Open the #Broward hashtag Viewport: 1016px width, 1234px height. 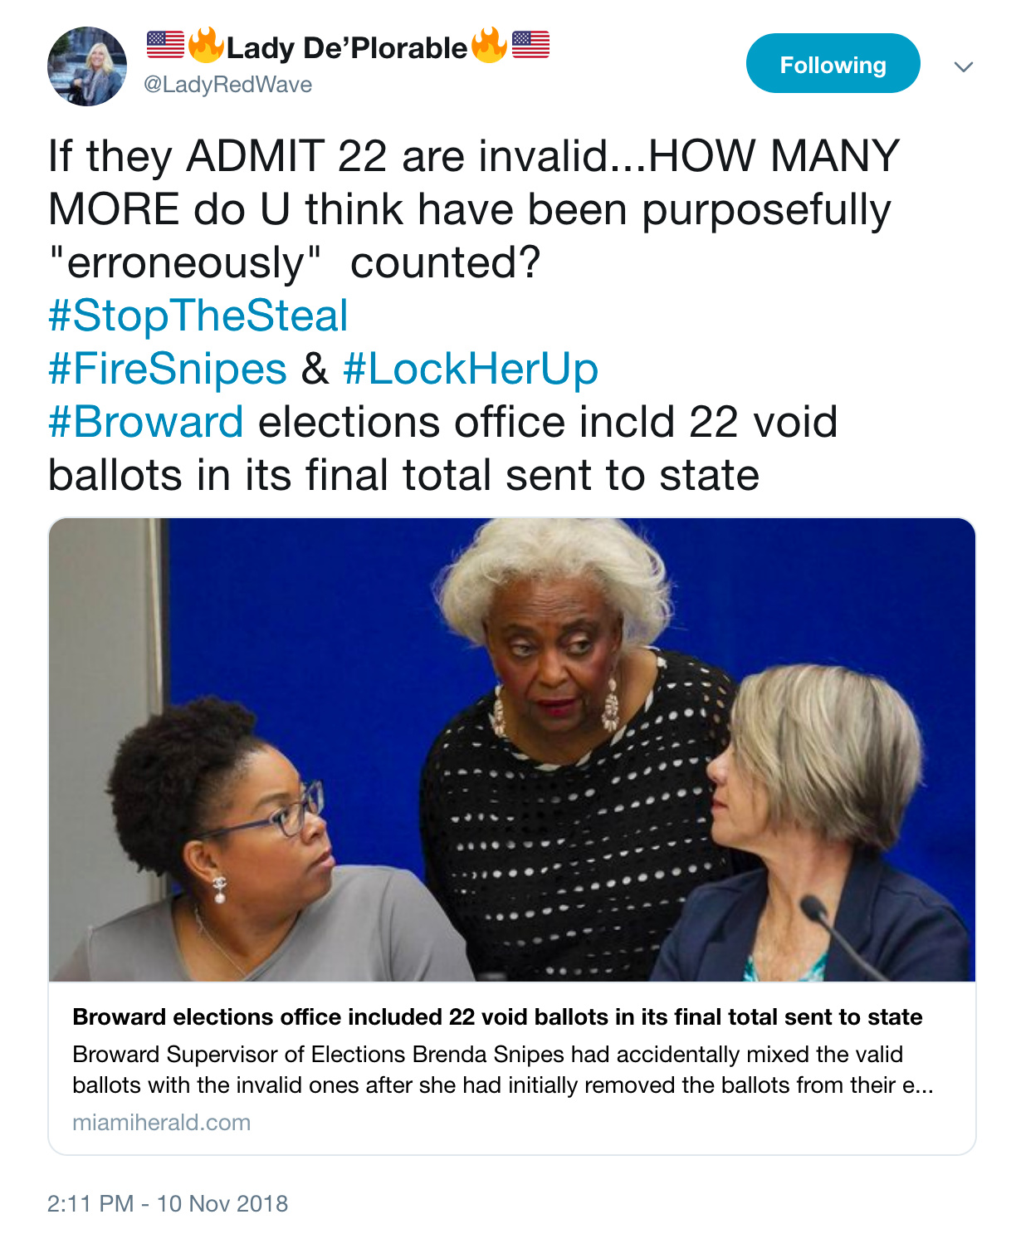coord(146,422)
